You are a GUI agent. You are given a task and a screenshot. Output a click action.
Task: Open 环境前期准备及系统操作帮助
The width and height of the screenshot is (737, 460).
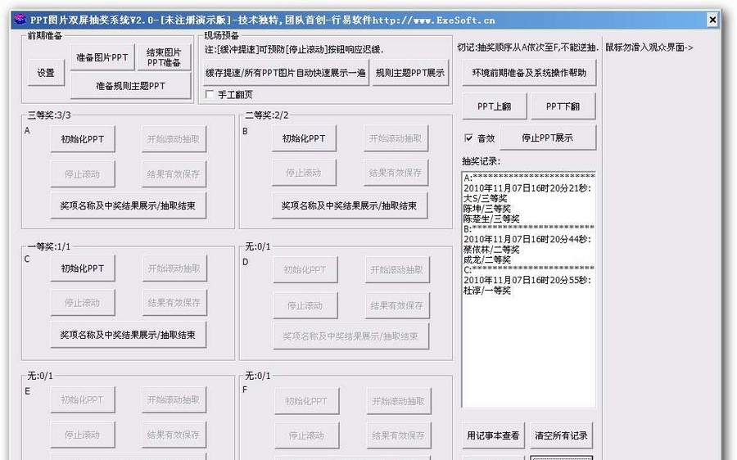(x=529, y=73)
